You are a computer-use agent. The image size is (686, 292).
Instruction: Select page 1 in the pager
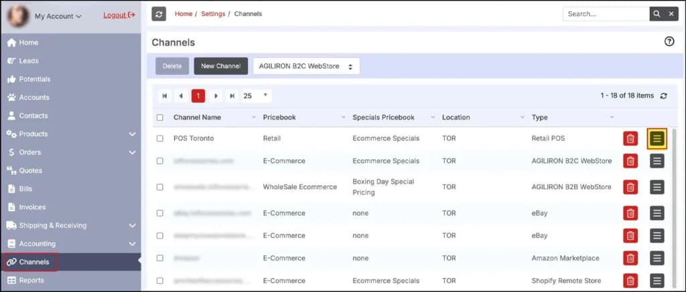(x=198, y=96)
